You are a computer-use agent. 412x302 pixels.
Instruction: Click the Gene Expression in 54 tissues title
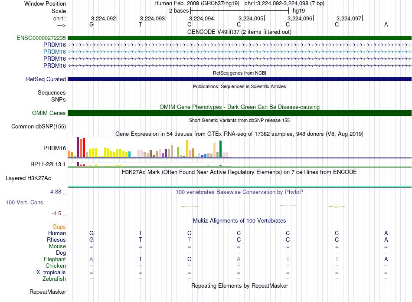click(x=239, y=134)
